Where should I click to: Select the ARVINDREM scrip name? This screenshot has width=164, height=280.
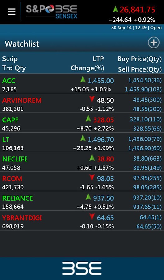pyautogui.click(x=22, y=100)
